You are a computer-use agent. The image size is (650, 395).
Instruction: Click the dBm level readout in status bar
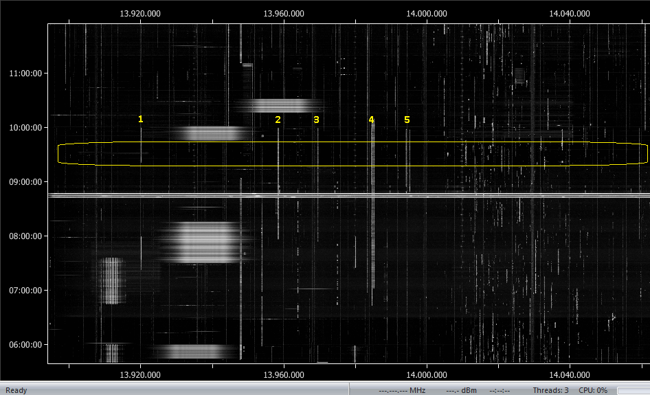(461, 390)
